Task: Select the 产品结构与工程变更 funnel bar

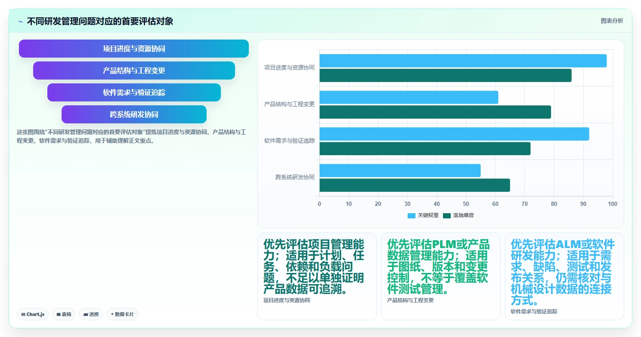Action: (x=134, y=70)
